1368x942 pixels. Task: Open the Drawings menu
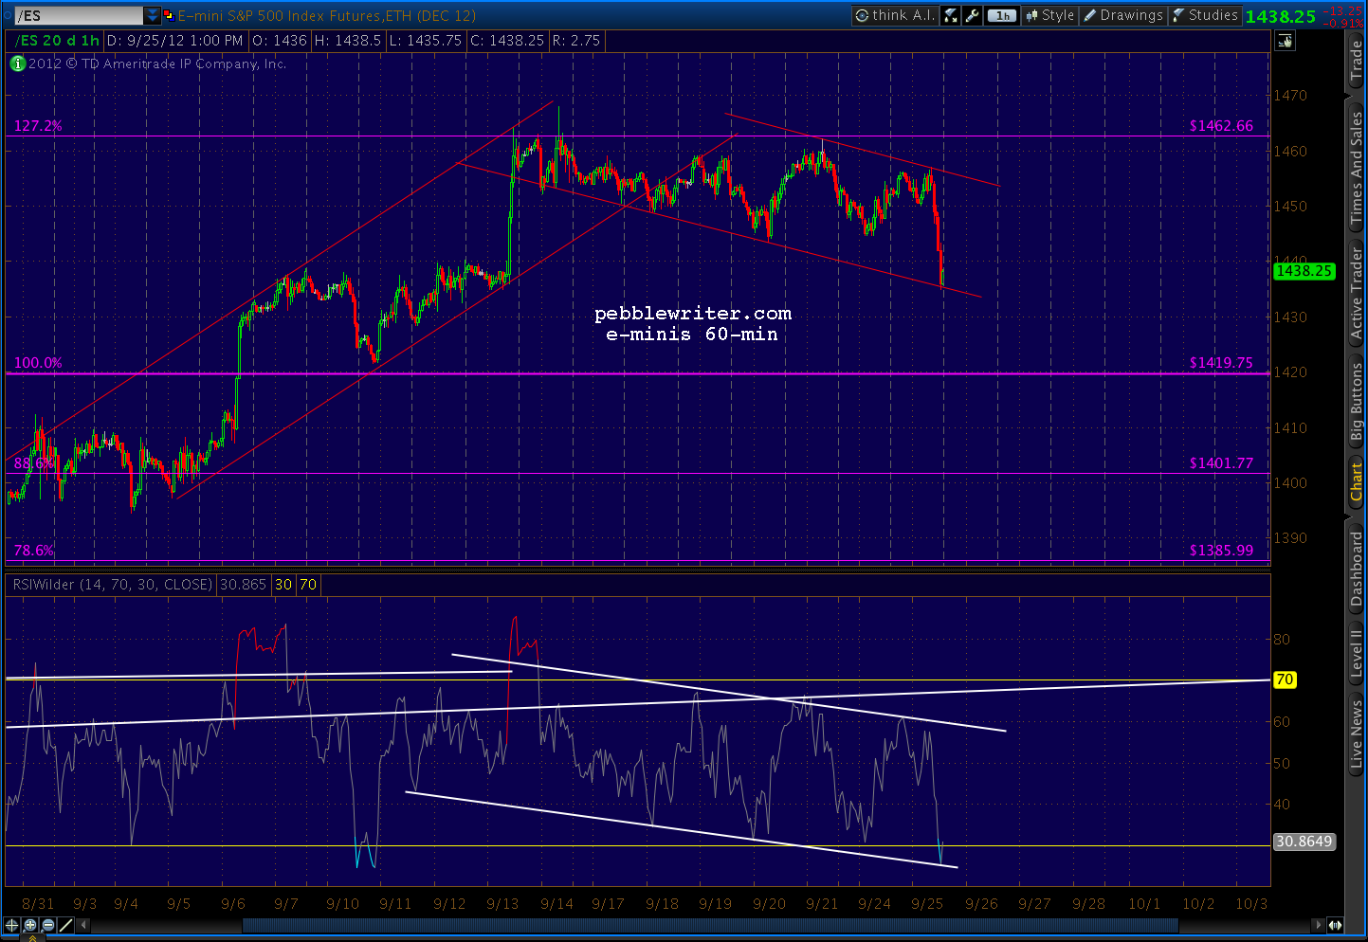[1123, 15]
